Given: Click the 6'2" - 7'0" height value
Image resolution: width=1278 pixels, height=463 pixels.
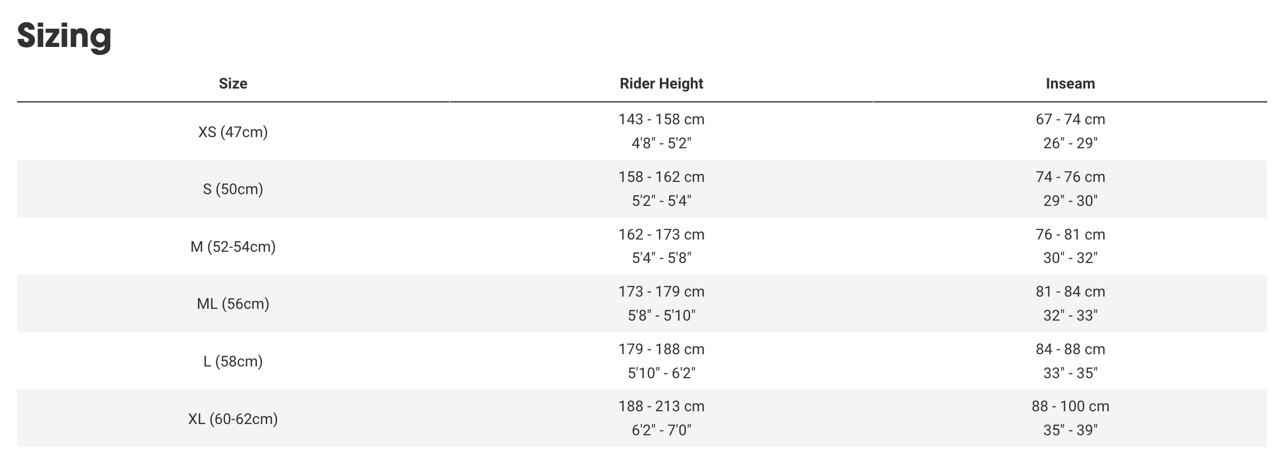Looking at the screenshot, I should (x=661, y=430).
